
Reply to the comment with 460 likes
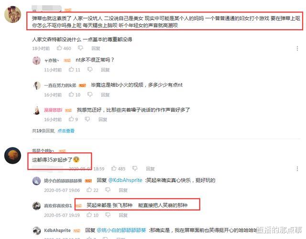pos(96,48)
